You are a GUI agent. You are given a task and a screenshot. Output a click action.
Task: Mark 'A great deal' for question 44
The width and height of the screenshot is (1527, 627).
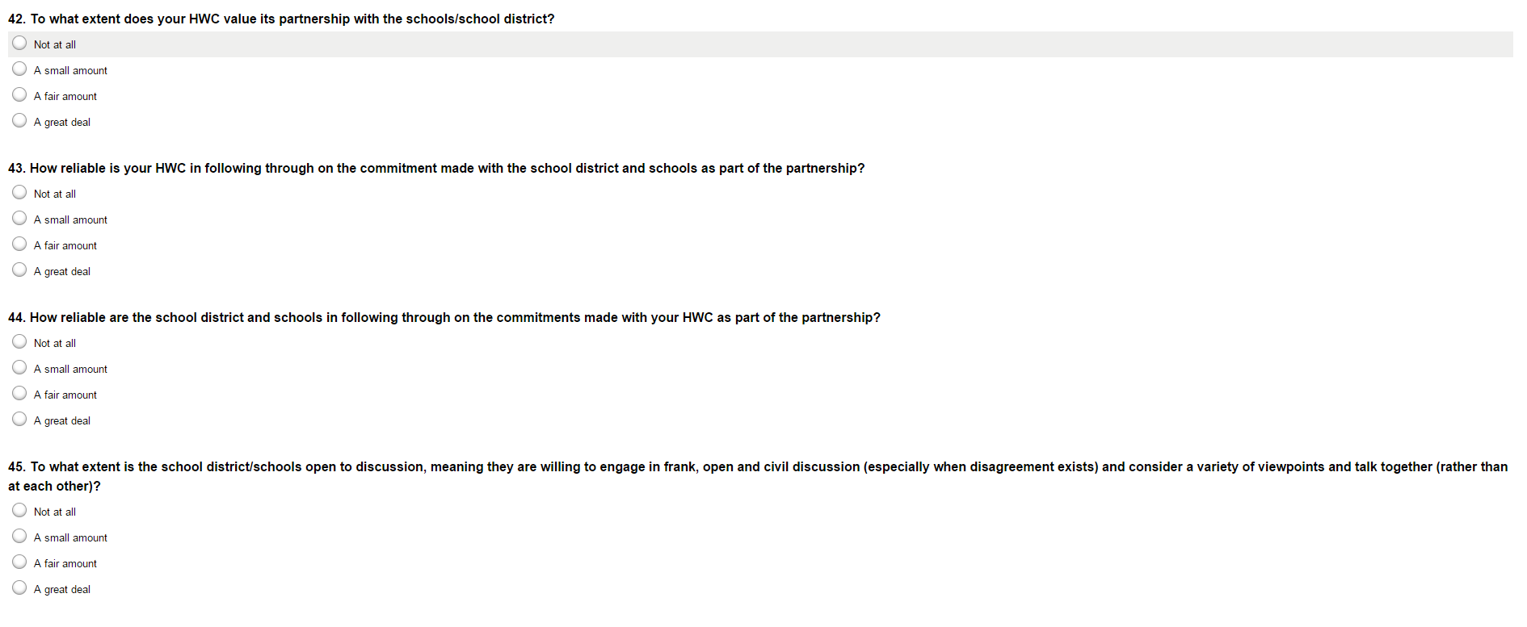(x=19, y=420)
